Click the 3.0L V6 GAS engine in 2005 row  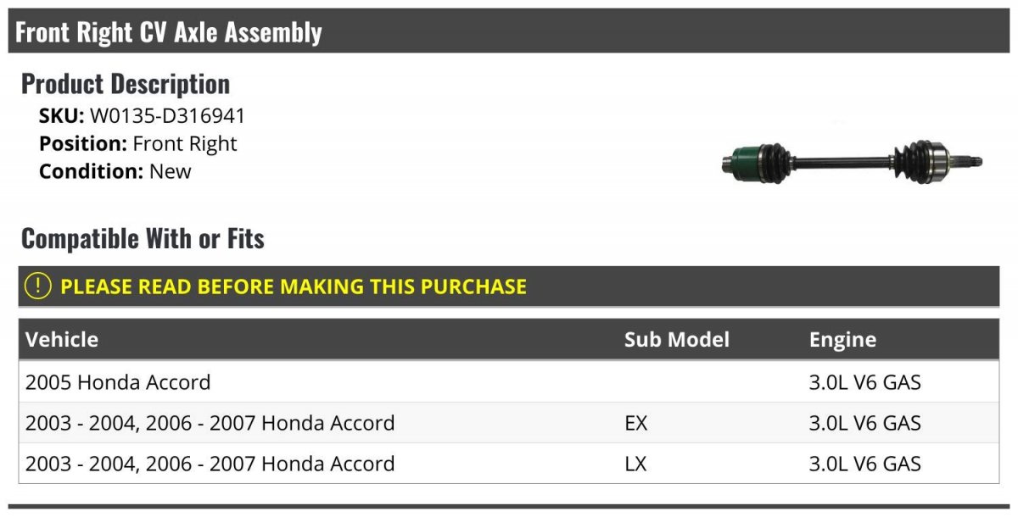[x=864, y=382]
